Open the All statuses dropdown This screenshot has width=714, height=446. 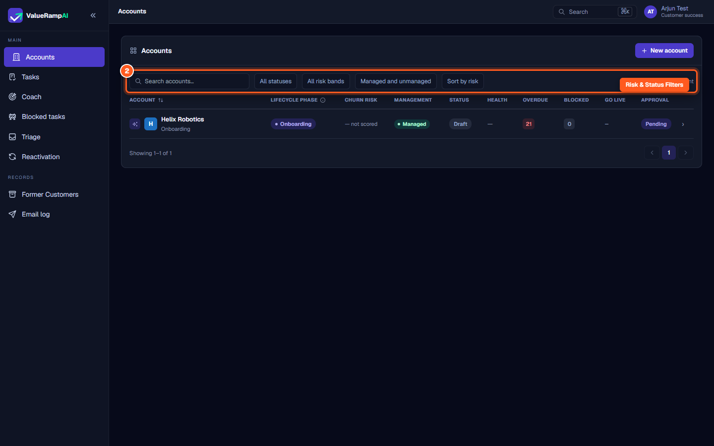276,81
